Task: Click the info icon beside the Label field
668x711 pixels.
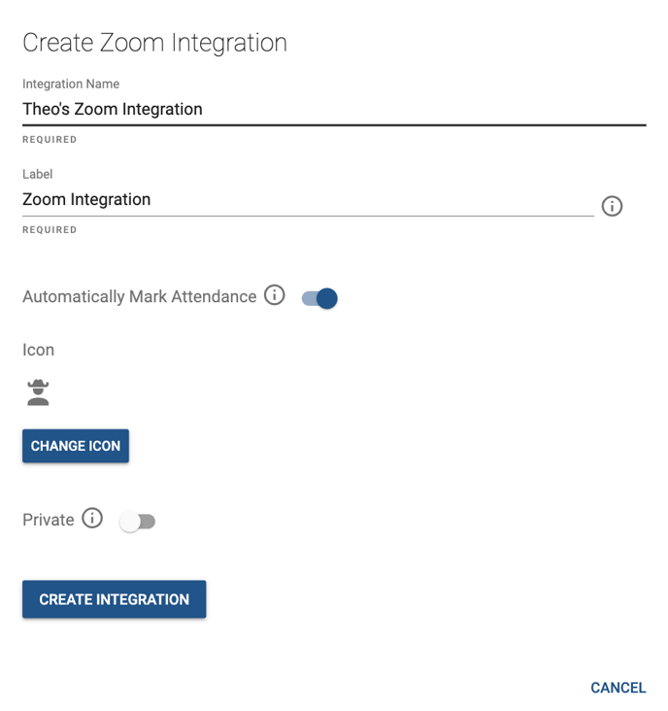Action: tap(612, 206)
